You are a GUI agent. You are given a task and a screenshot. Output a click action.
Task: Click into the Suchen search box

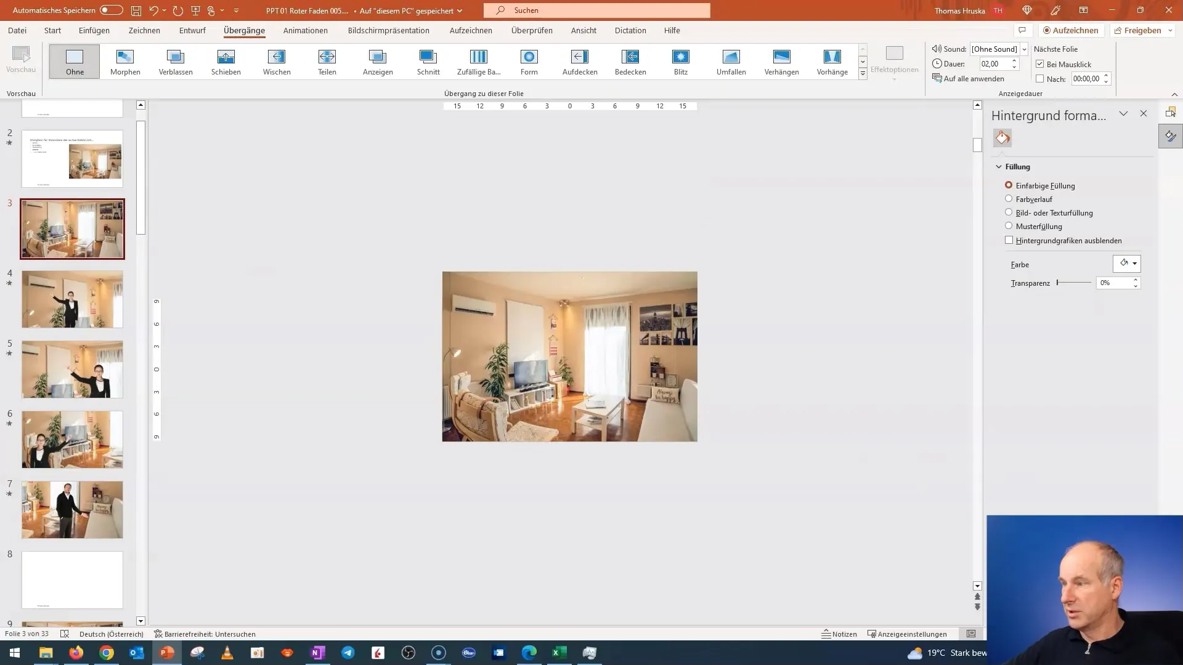point(596,10)
